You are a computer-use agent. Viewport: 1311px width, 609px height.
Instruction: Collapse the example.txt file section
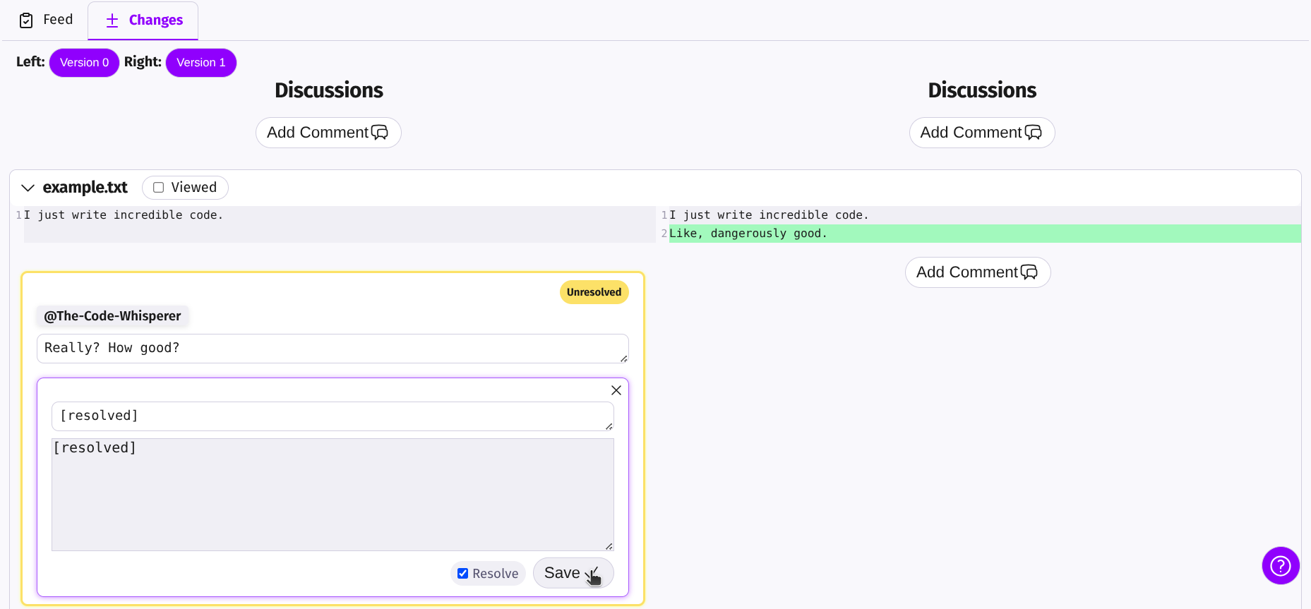[x=28, y=188]
